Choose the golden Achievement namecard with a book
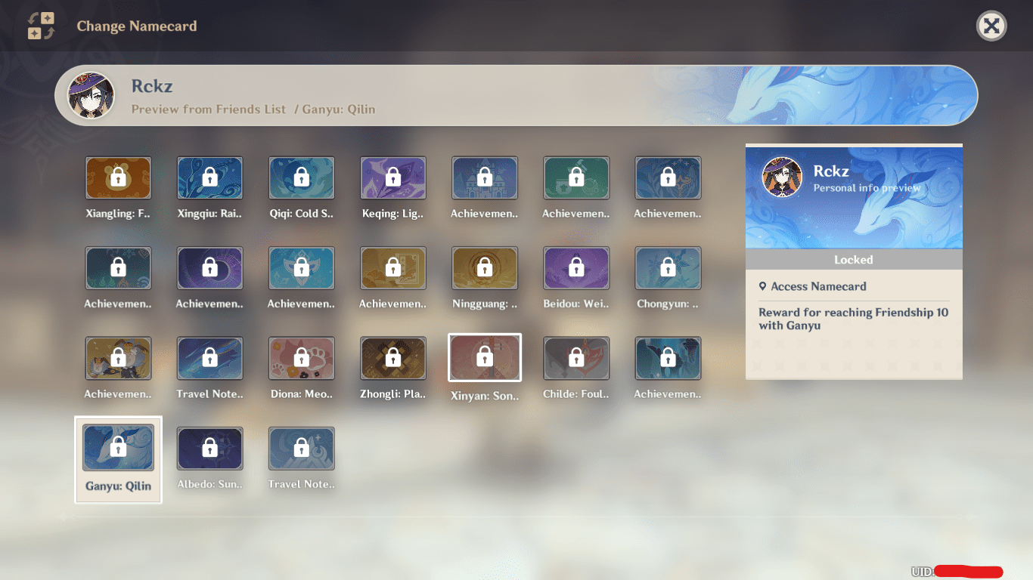Image resolution: width=1033 pixels, height=580 pixels. (x=392, y=267)
